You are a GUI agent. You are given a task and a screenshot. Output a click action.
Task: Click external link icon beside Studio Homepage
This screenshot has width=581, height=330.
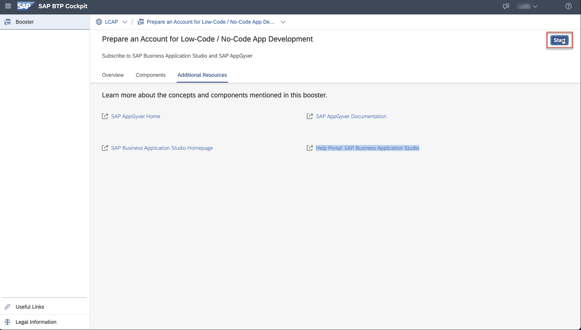pyautogui.click(x=105, y=148)
